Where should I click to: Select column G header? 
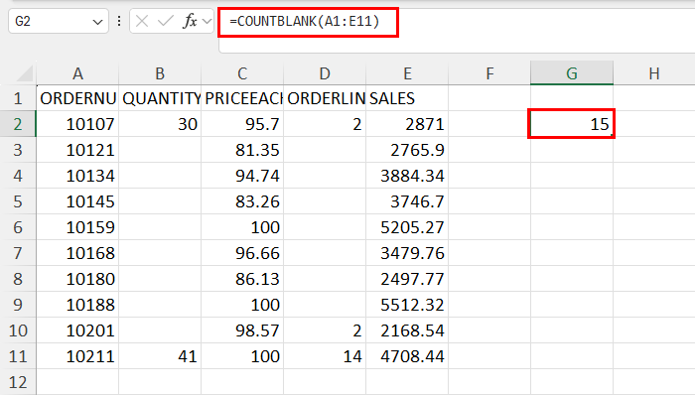click(572, 73)
